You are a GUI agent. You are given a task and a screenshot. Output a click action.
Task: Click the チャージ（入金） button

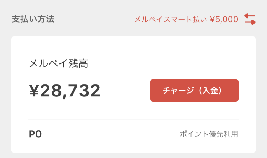(x=194, y=90)
